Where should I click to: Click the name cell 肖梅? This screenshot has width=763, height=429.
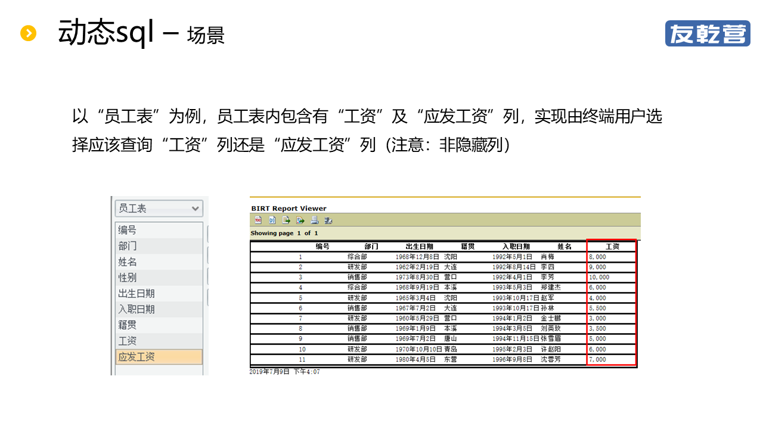547,257
